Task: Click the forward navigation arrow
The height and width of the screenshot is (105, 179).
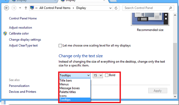Action: click(14, 8)
